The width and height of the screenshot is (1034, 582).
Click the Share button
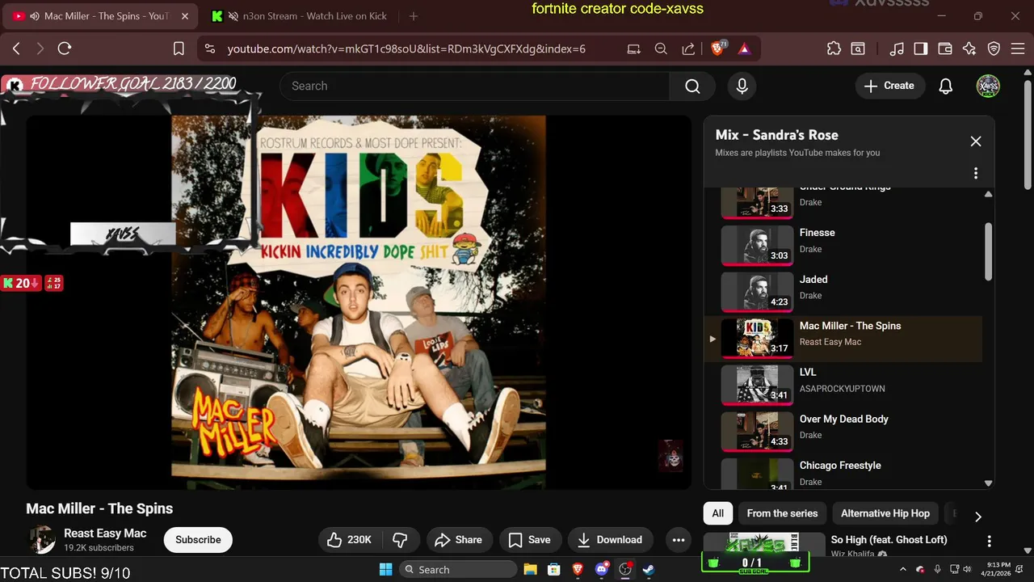[x=458, y=540]
